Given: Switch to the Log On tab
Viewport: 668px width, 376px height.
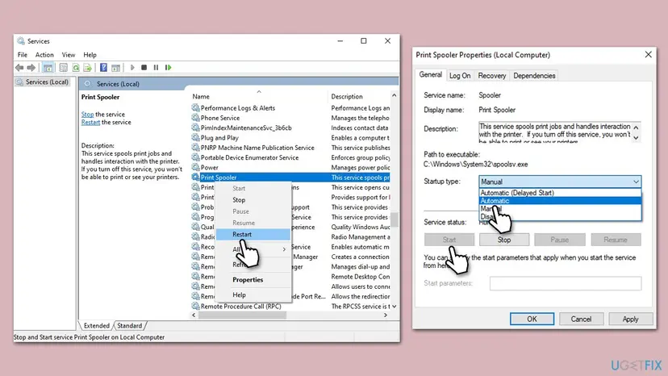Looking at the screenshot, I should pyautogui.click(x=460, y=76).
